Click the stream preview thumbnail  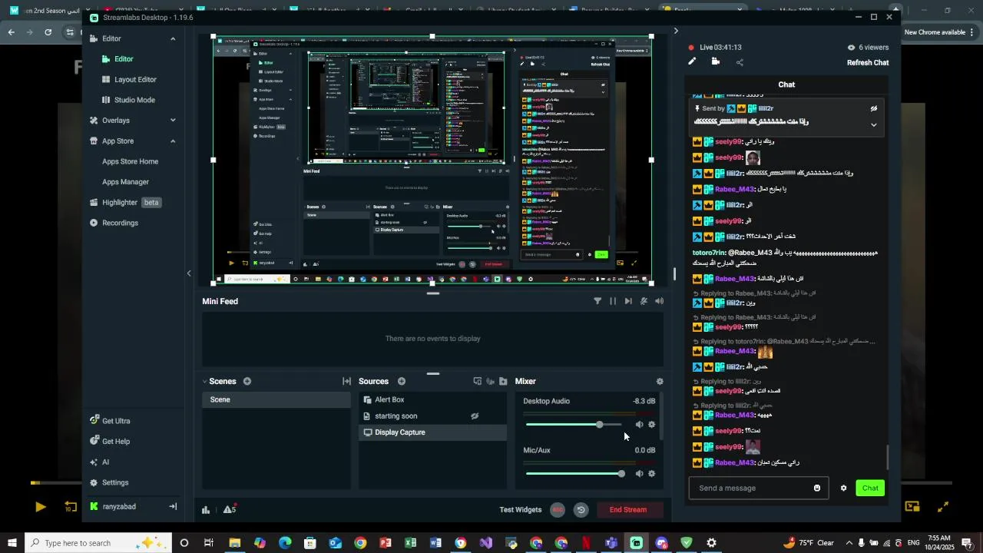(432, 160)
